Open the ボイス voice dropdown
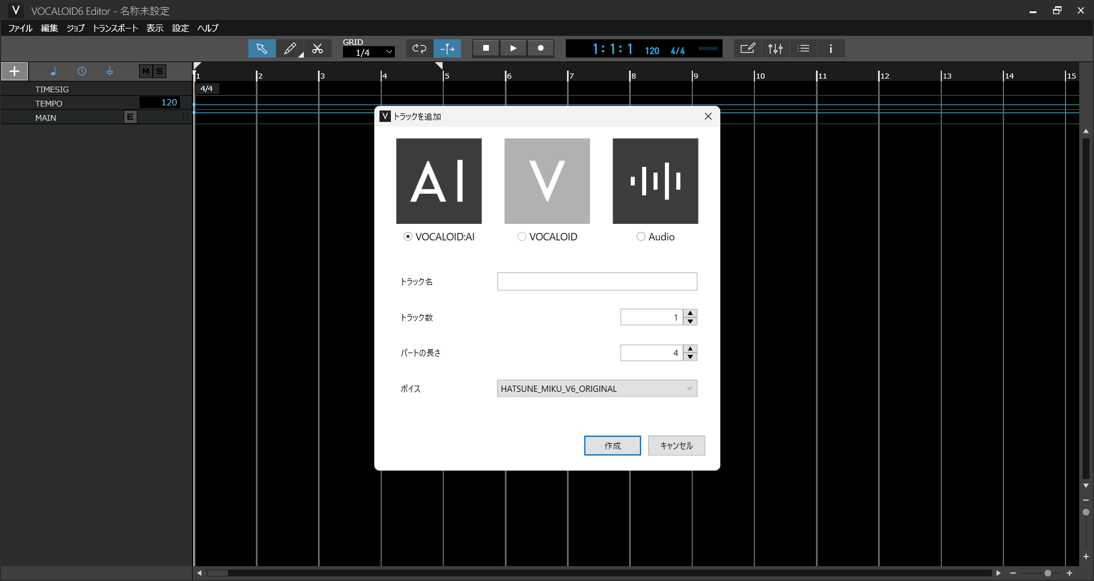This screenshot has width=1094, height=581. tap(597, 388)
